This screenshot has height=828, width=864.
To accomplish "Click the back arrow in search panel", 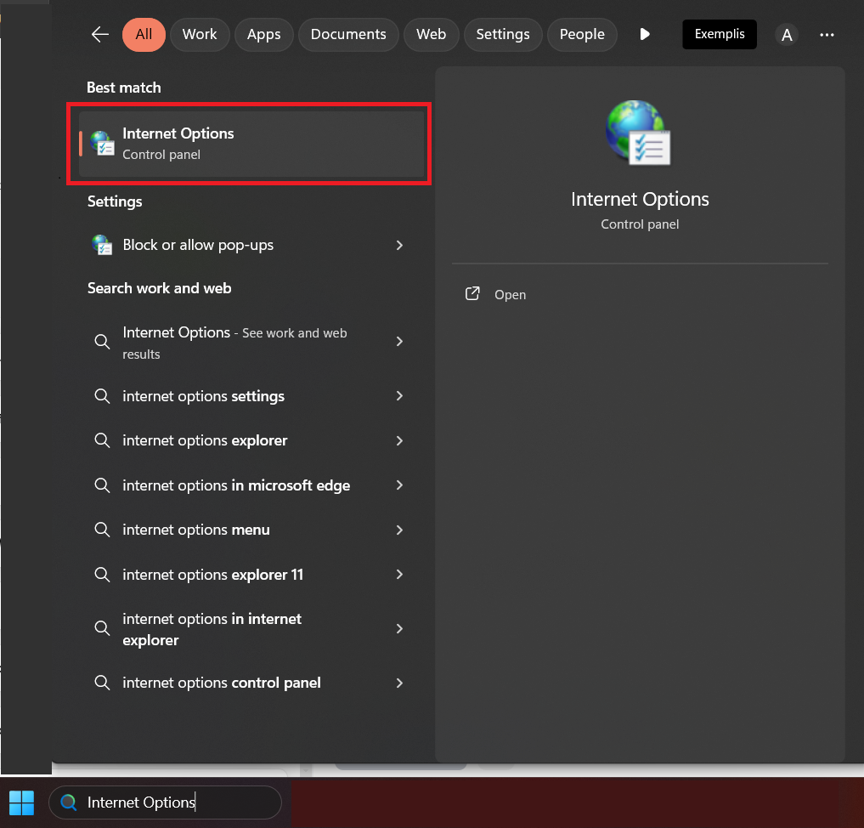I will tap(100, 35).
